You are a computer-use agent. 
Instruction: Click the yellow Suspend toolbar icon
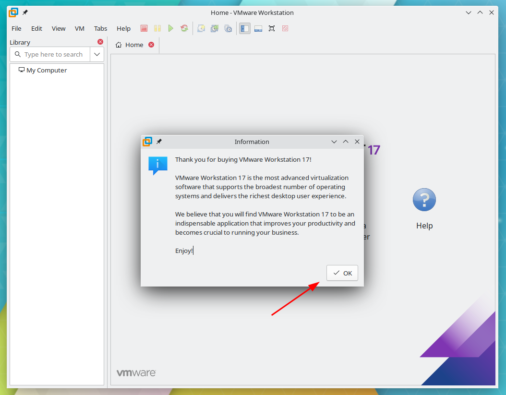(157, 29)
